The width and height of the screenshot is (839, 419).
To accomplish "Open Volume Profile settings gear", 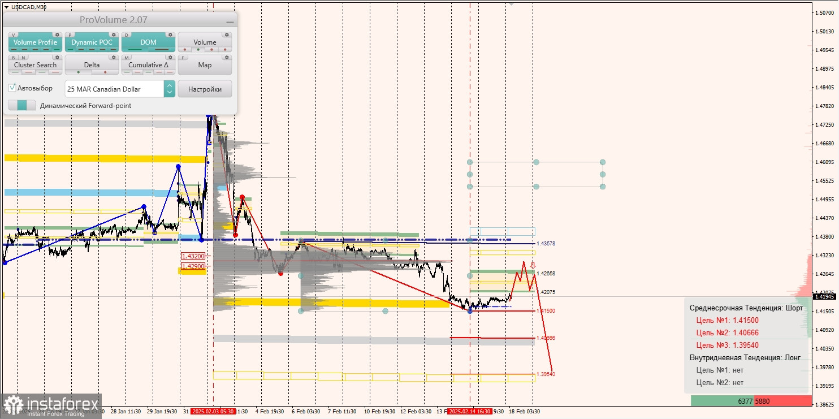I will pyautogui.click(x=57, y=34).
